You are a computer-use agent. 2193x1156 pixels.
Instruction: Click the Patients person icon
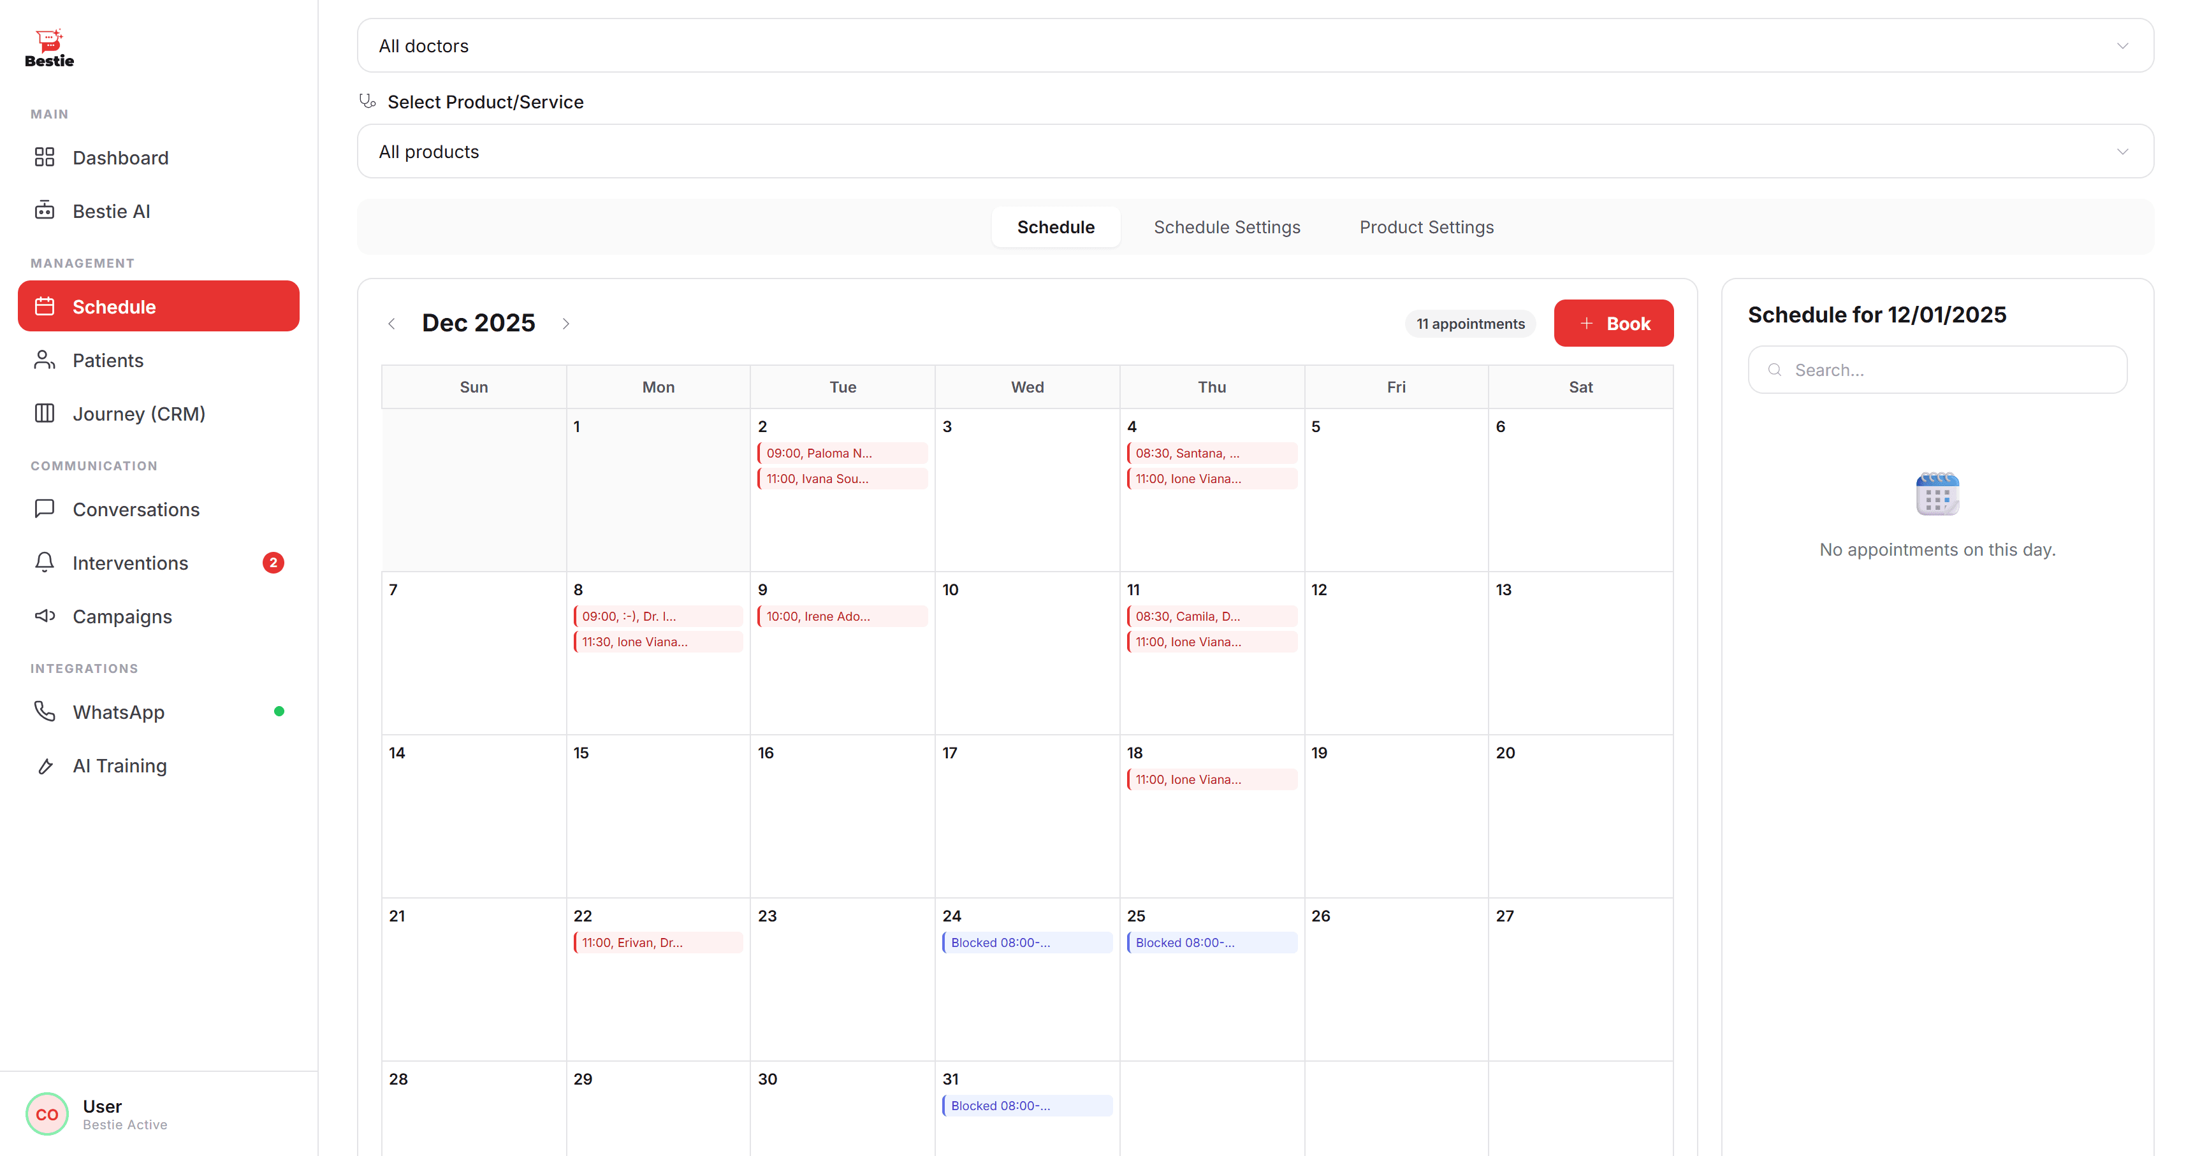44,360
